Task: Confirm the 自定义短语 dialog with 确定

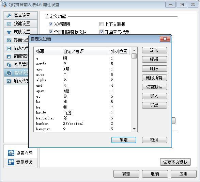Action: pos(124,140)
